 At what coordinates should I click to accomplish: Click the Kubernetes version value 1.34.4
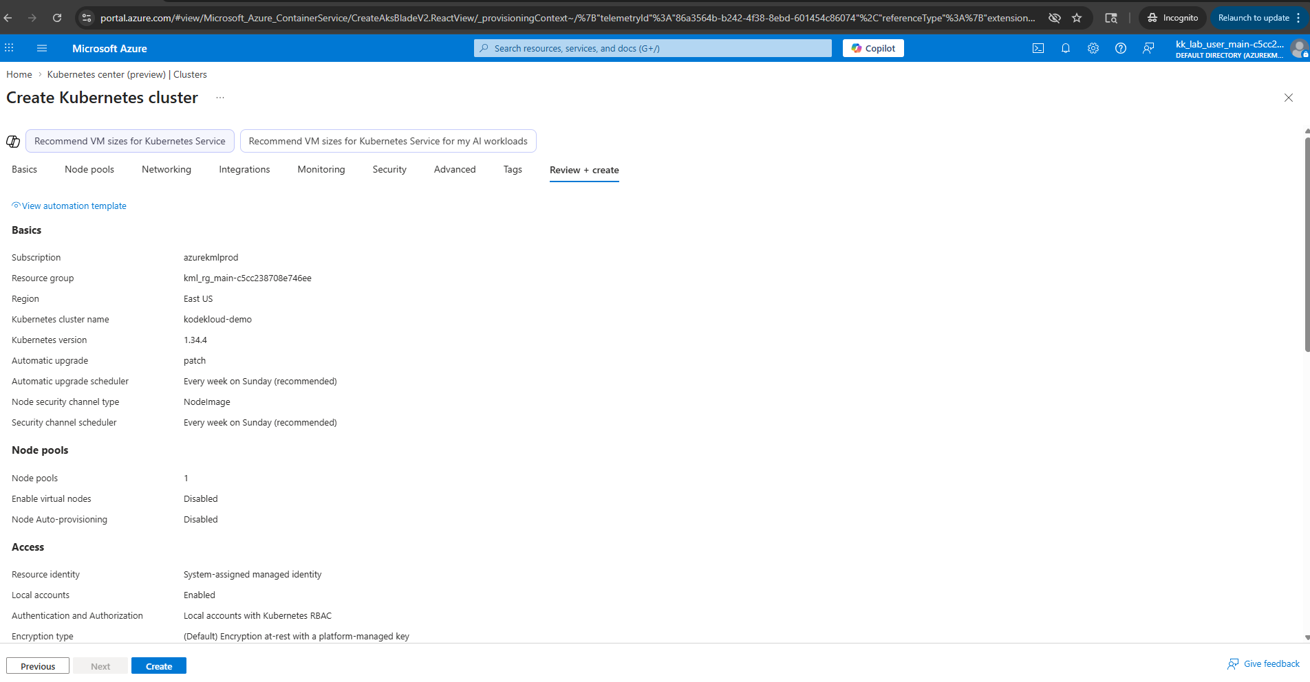[195, 340]
